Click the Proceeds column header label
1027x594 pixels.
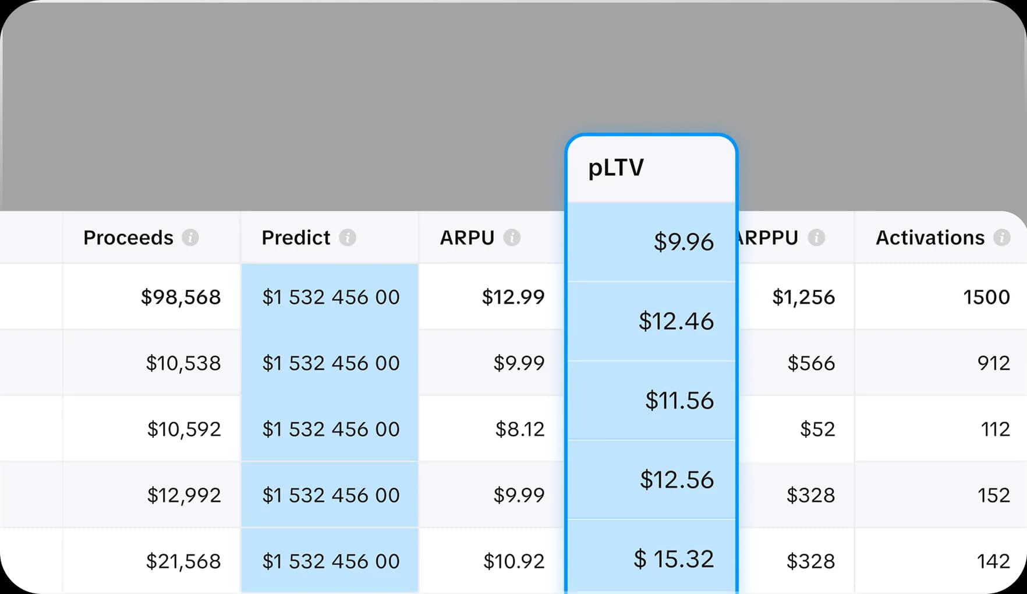tap(128, 238)
